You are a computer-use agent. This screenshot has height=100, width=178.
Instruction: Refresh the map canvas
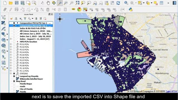[118, 3]
